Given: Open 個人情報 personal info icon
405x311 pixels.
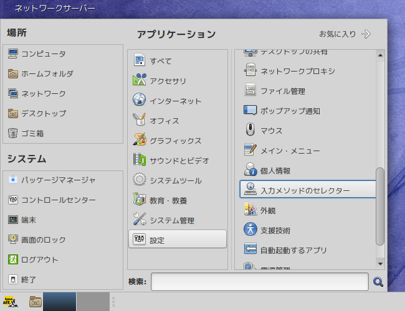Looking at the screenshot, I should pyautogui.click(x=250, y=169).
